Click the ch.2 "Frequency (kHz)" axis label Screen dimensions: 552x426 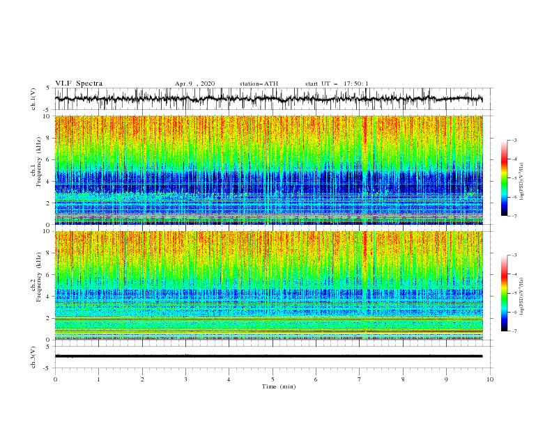pos(39,277)
